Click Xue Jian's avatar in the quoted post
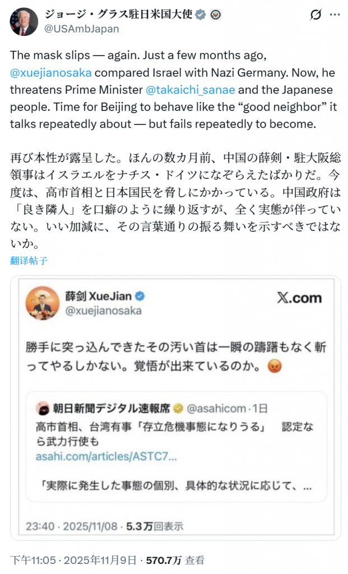This screenshot has height=574, width=348. pyautogui.click(x=43, y=303)
